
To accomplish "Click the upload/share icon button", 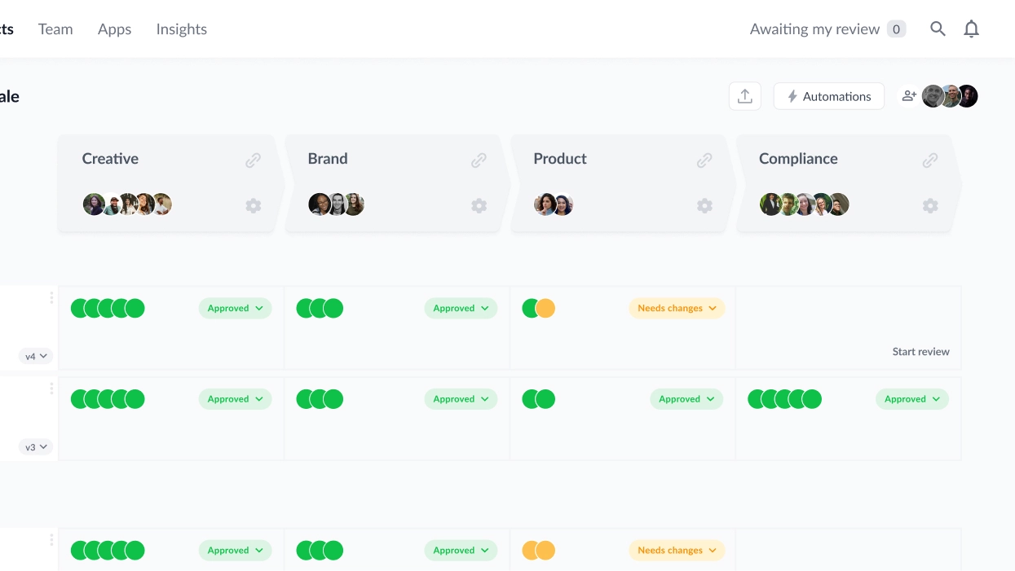I will coord(744,95).
